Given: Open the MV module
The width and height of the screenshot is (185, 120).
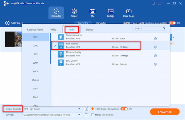Looking at the screenshot, I should 92,13.
